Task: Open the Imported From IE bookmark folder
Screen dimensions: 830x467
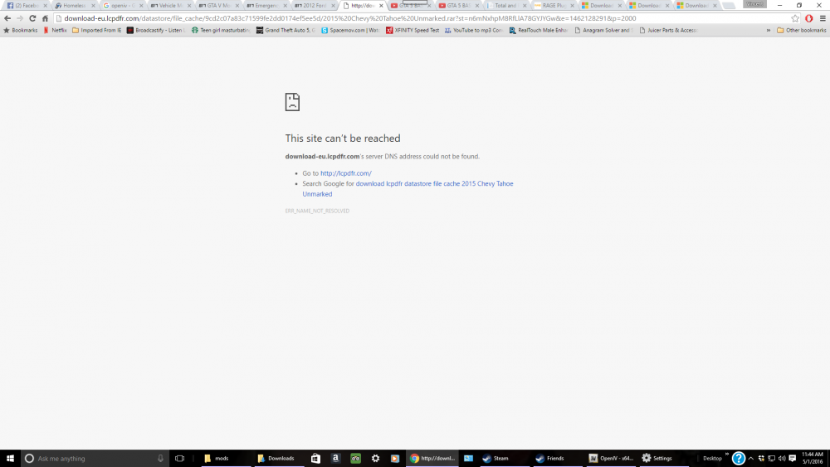Action: pyautogui.click(x=96, y=30)
